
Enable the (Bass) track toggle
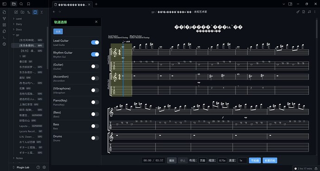click(x=95, y=114)
